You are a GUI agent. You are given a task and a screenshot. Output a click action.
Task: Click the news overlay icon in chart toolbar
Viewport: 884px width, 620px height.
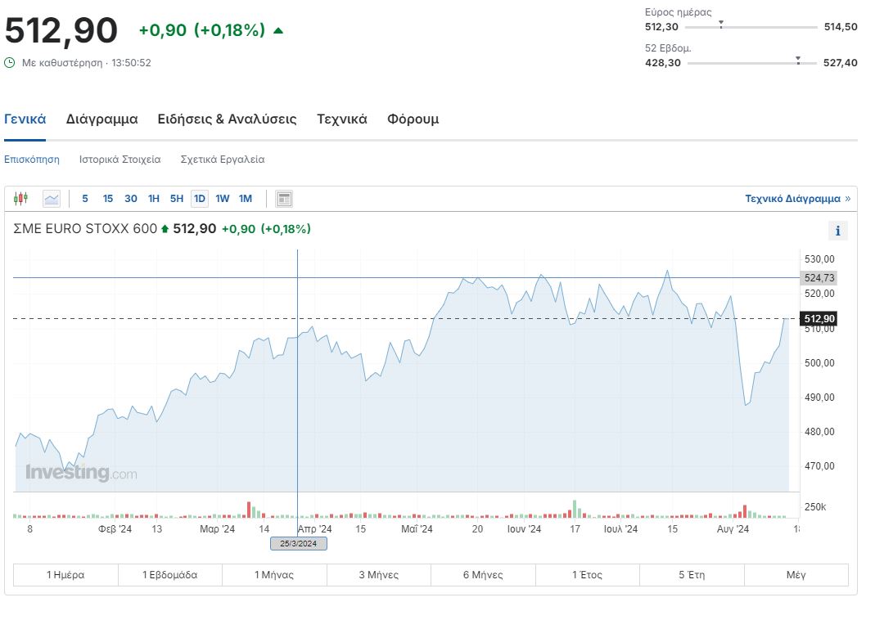pos(284,198)
